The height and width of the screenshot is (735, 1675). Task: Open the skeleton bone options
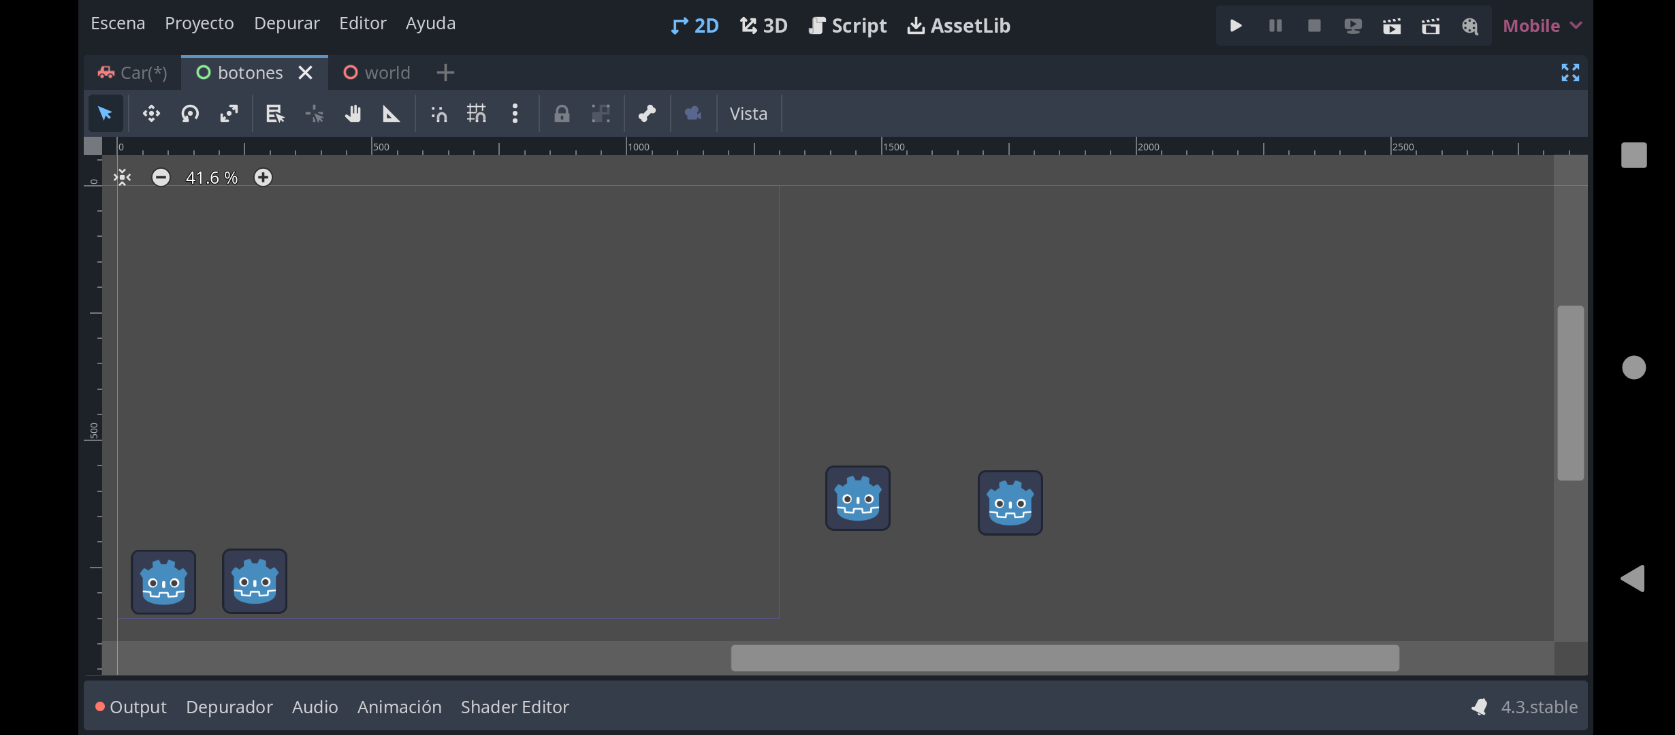point(647,113)
